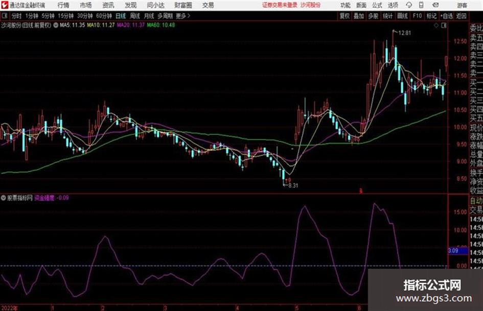Select the 日线 daily period tab

pyautogui.click(x=121, y=16)
